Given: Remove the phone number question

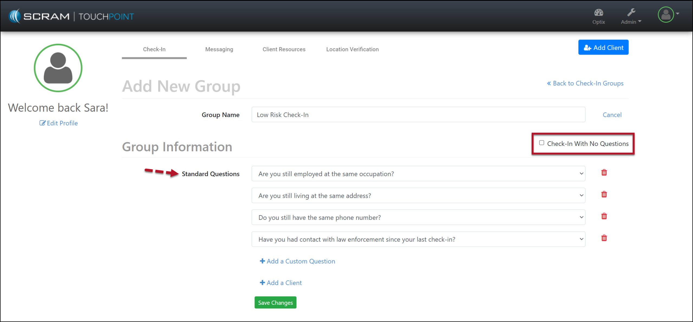Looking at the screenshot, I should pyautogui.click(x=604, y=216).
